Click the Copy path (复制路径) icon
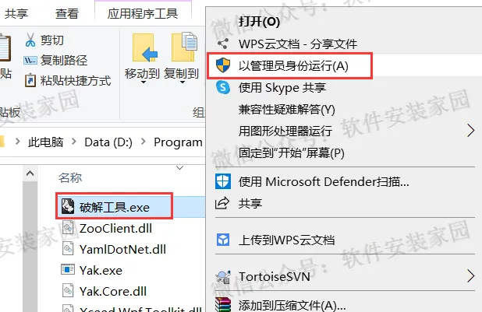Image resolution: width=482 pixels, height=312 pixels. 30,60
